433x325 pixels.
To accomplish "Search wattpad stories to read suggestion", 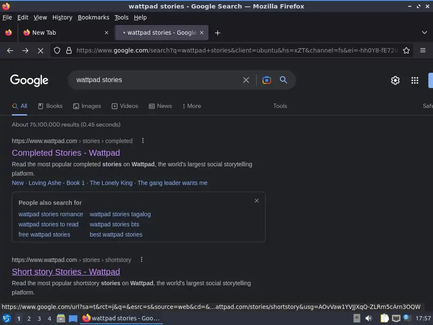I will (x=48, y=224).
